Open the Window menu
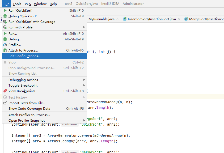Viewport: 224px width, 153px height. tap(40, 4)
